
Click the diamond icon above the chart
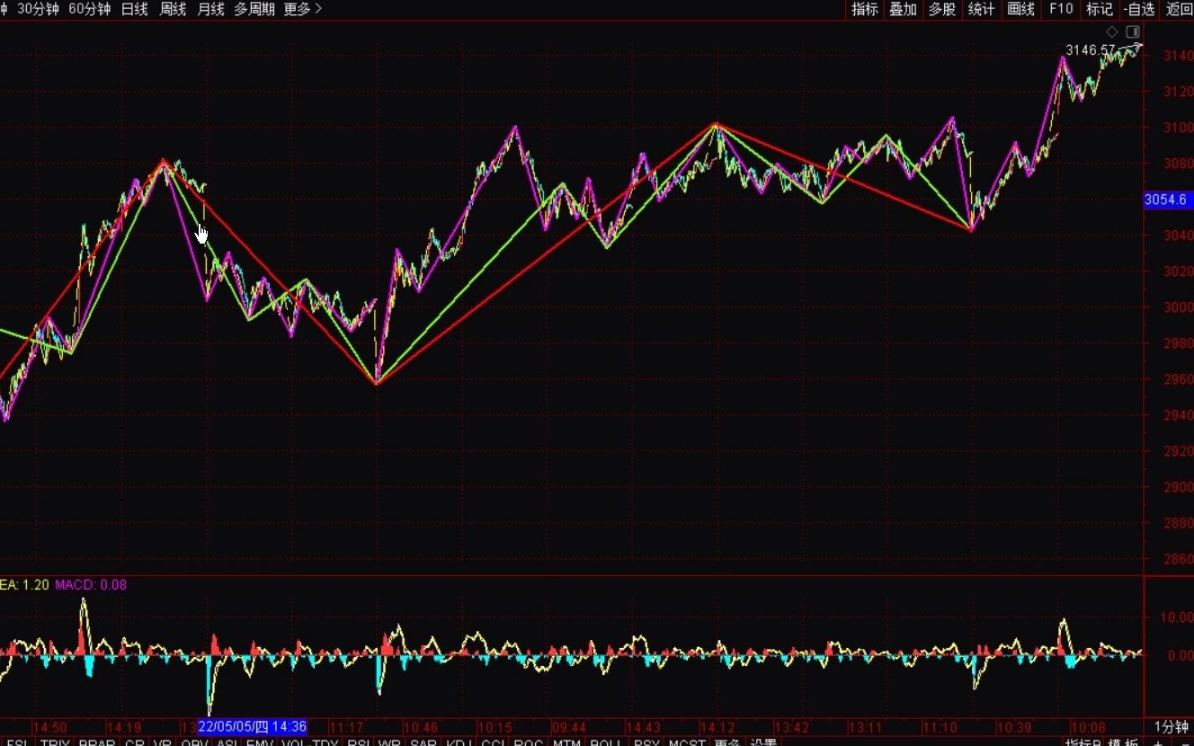pyautogui.click(x=1112, y=31)
